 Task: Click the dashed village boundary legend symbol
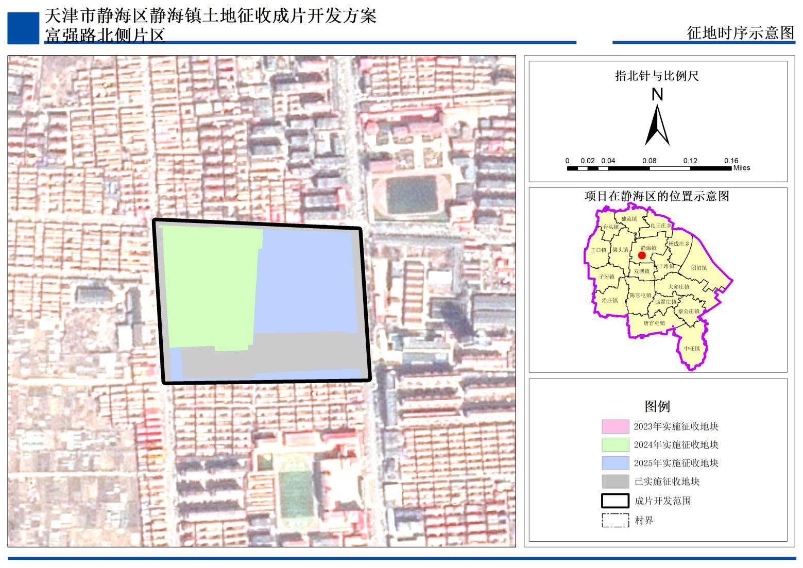coord(615,520)
